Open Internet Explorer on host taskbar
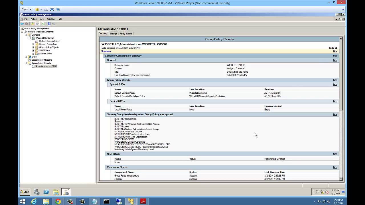Viewport: 365px width, 205px height. click(34, 202)
